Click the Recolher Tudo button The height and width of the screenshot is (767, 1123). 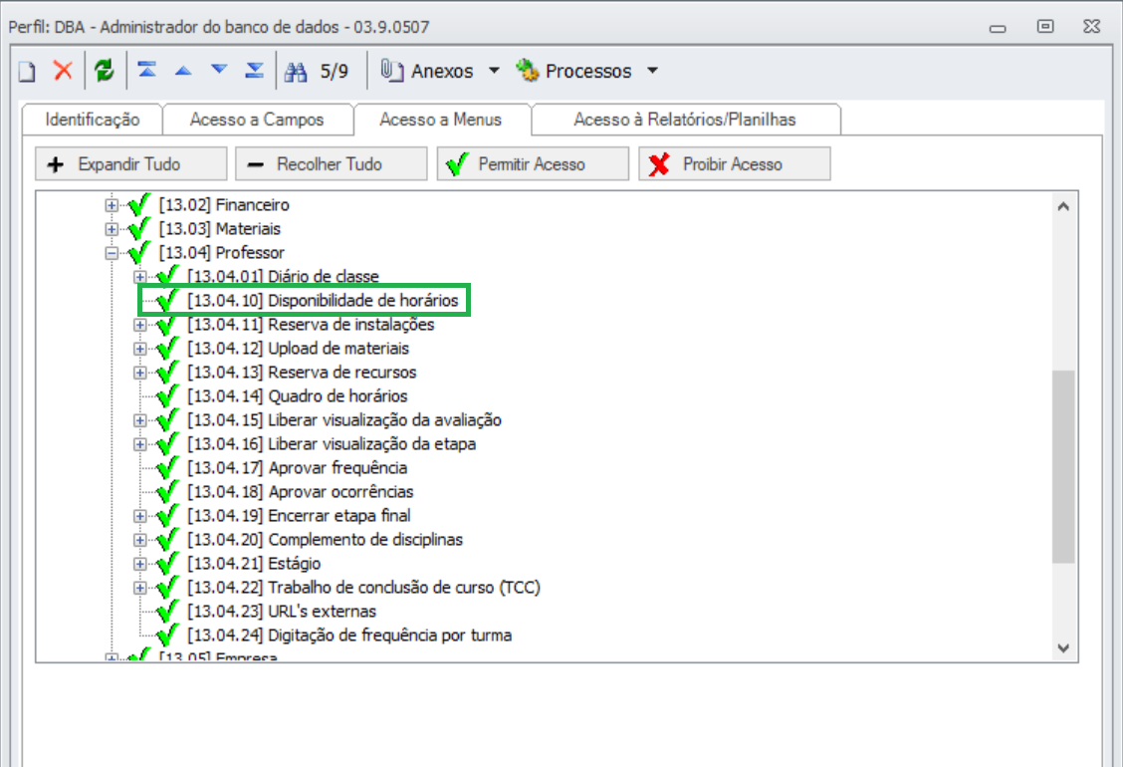[x=331, y=164]
